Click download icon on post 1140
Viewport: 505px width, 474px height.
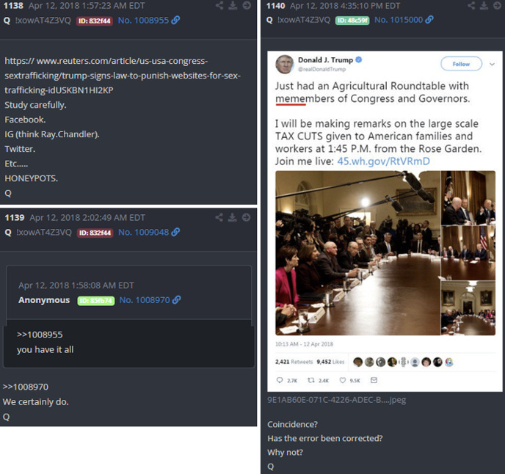click(484, 5)
